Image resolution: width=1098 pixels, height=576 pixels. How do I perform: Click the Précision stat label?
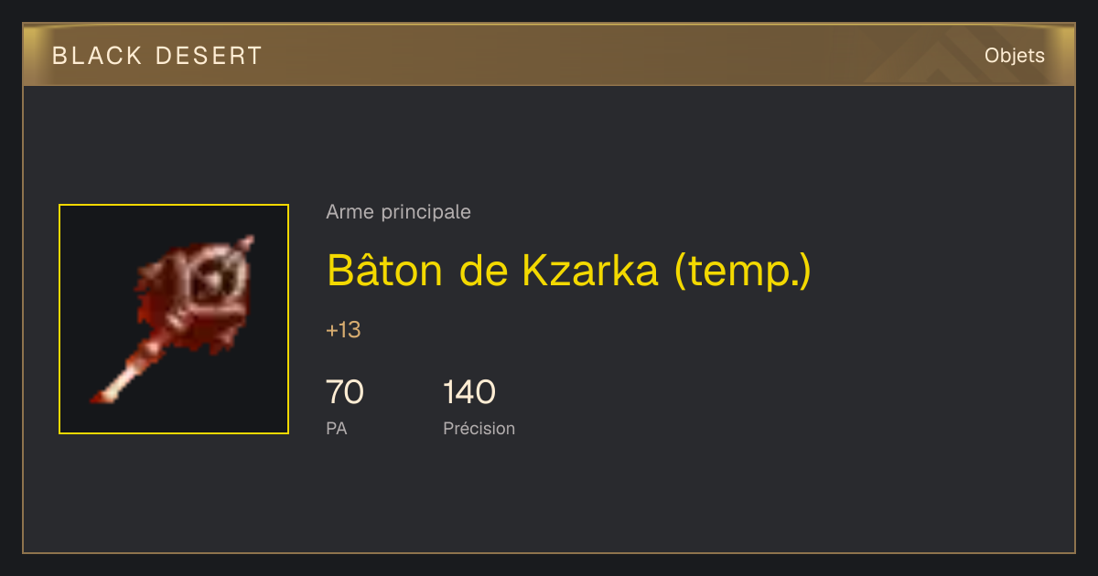(x=479, y=428)
